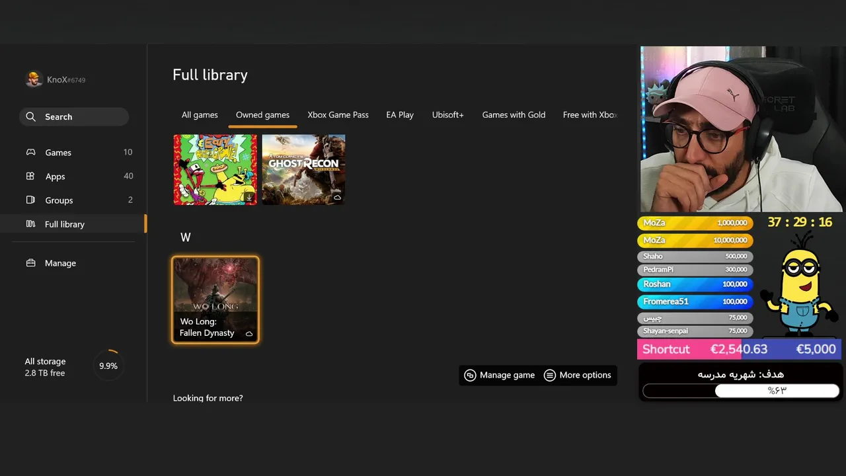Click the Roshan 100,000 donor bar
The height and width of the screenshot is (476, 846).
click(x=695, y=284)
